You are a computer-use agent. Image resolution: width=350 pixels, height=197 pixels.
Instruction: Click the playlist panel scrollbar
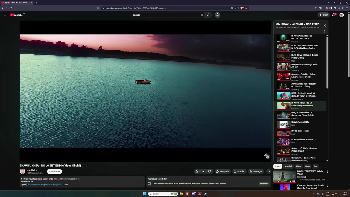pos(327,62)
